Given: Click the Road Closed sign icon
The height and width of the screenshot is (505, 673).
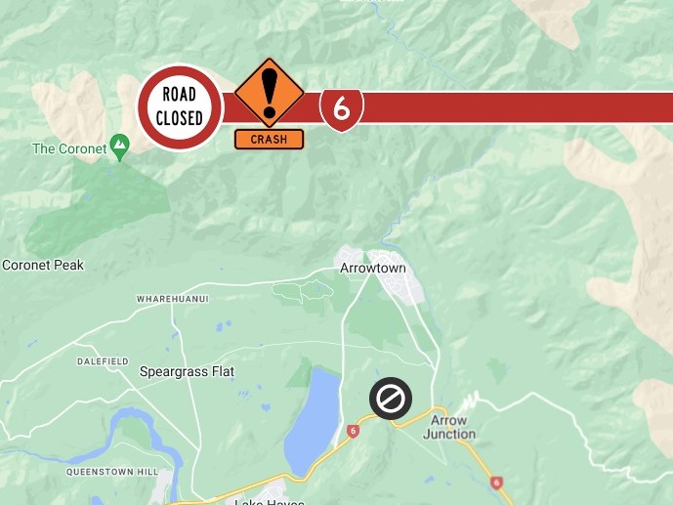Looking at the screenshot, I should click(180, 106).
